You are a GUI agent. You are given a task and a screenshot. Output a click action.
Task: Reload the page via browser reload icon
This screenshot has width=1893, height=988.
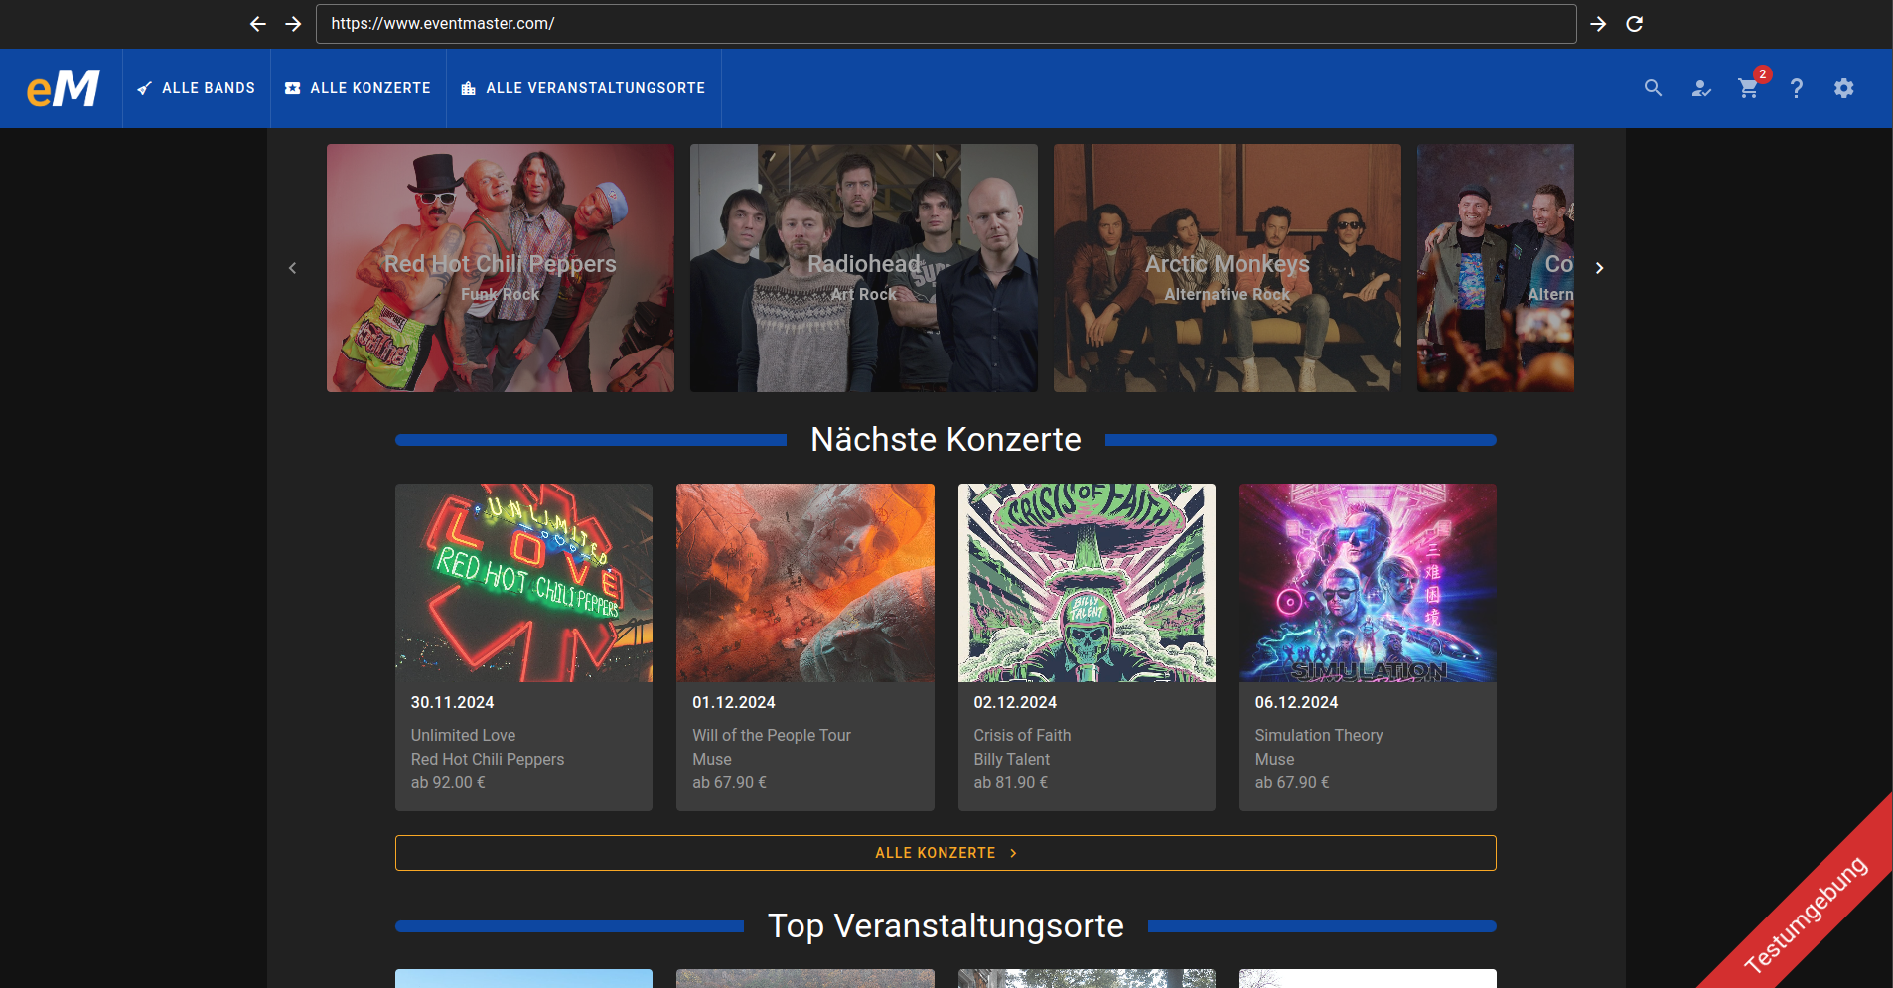click(1636, 24)
